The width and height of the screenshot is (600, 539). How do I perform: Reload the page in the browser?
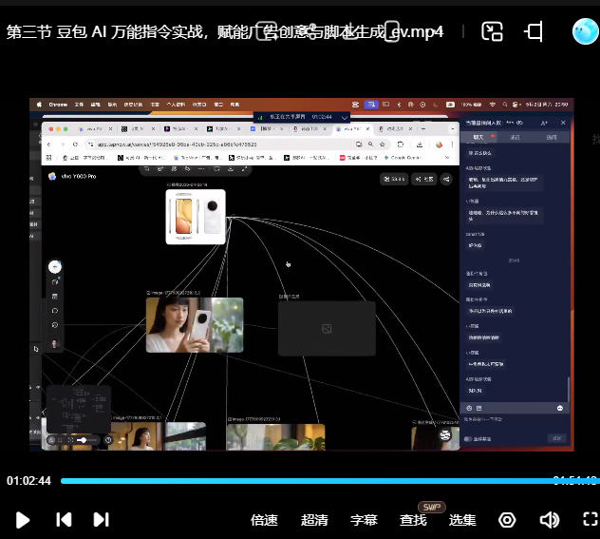tap(75, 144)
